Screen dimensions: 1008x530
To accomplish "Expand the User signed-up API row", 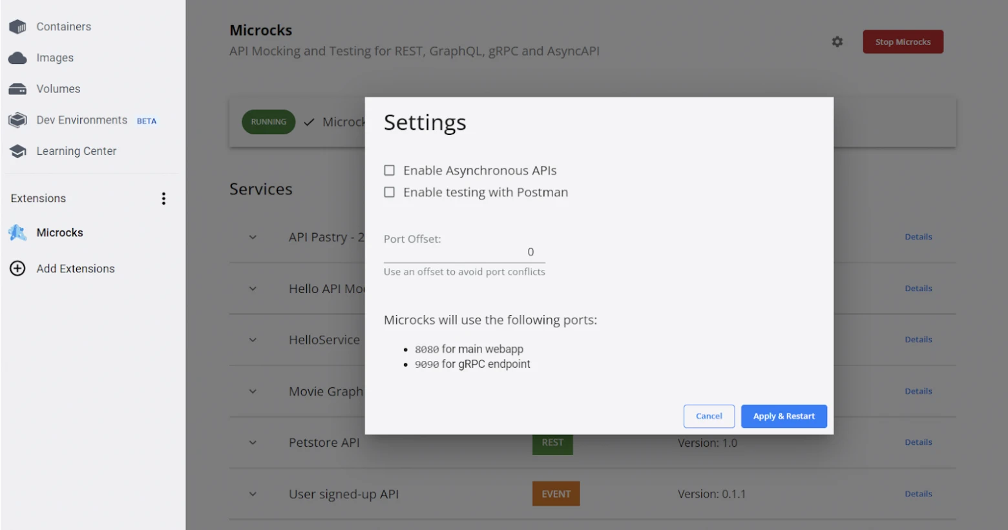I will pos(253,494).
